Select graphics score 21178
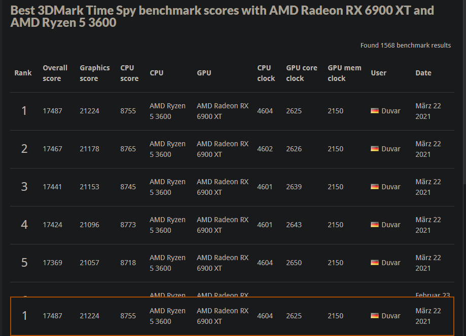The image size is (466, 336). tap(89, 149)
